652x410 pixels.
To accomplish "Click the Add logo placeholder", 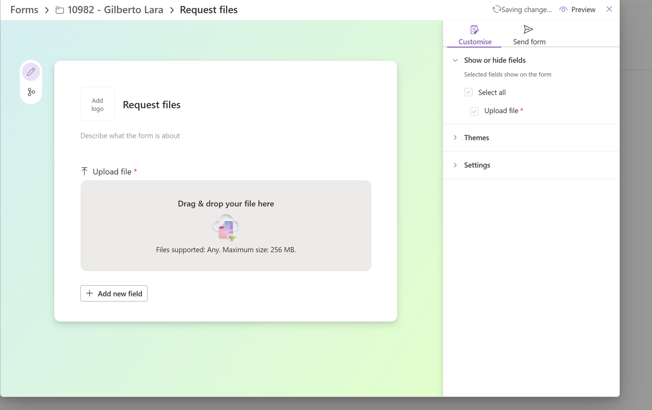I will pyautogui.click(x=97, y=104).
